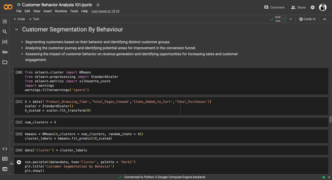
Task: Open the RAM/Disk resources dropdown arrow
Action: coord(291,19)
